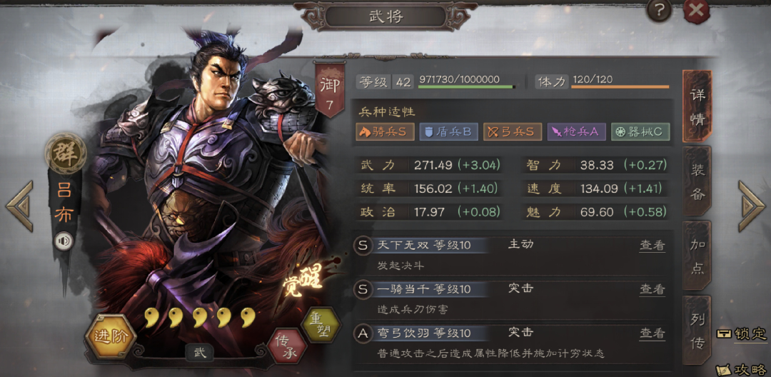Play Lü Bu voice speaker icon

point(64,241)
